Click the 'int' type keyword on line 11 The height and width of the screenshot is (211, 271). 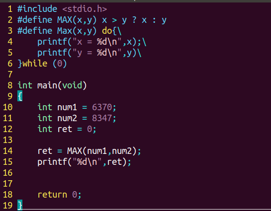click(45, 118)
